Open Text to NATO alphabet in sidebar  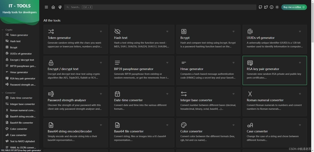coord(22,141)
